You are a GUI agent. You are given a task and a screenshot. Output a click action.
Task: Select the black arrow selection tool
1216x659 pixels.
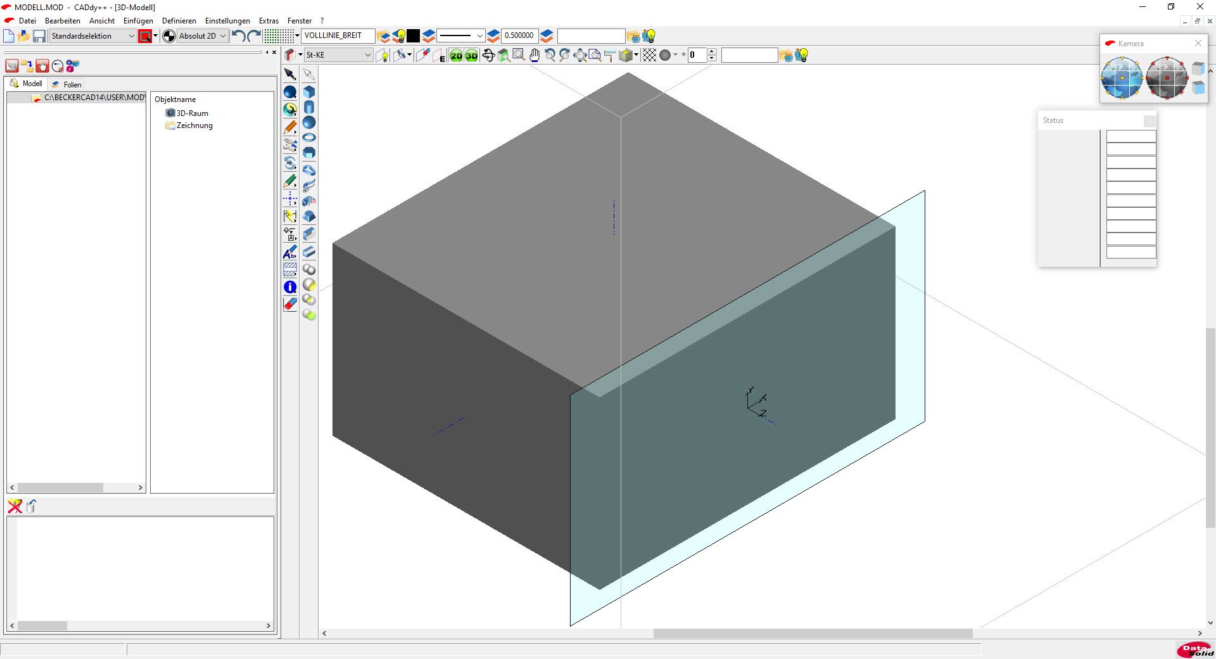click(290, 74)
